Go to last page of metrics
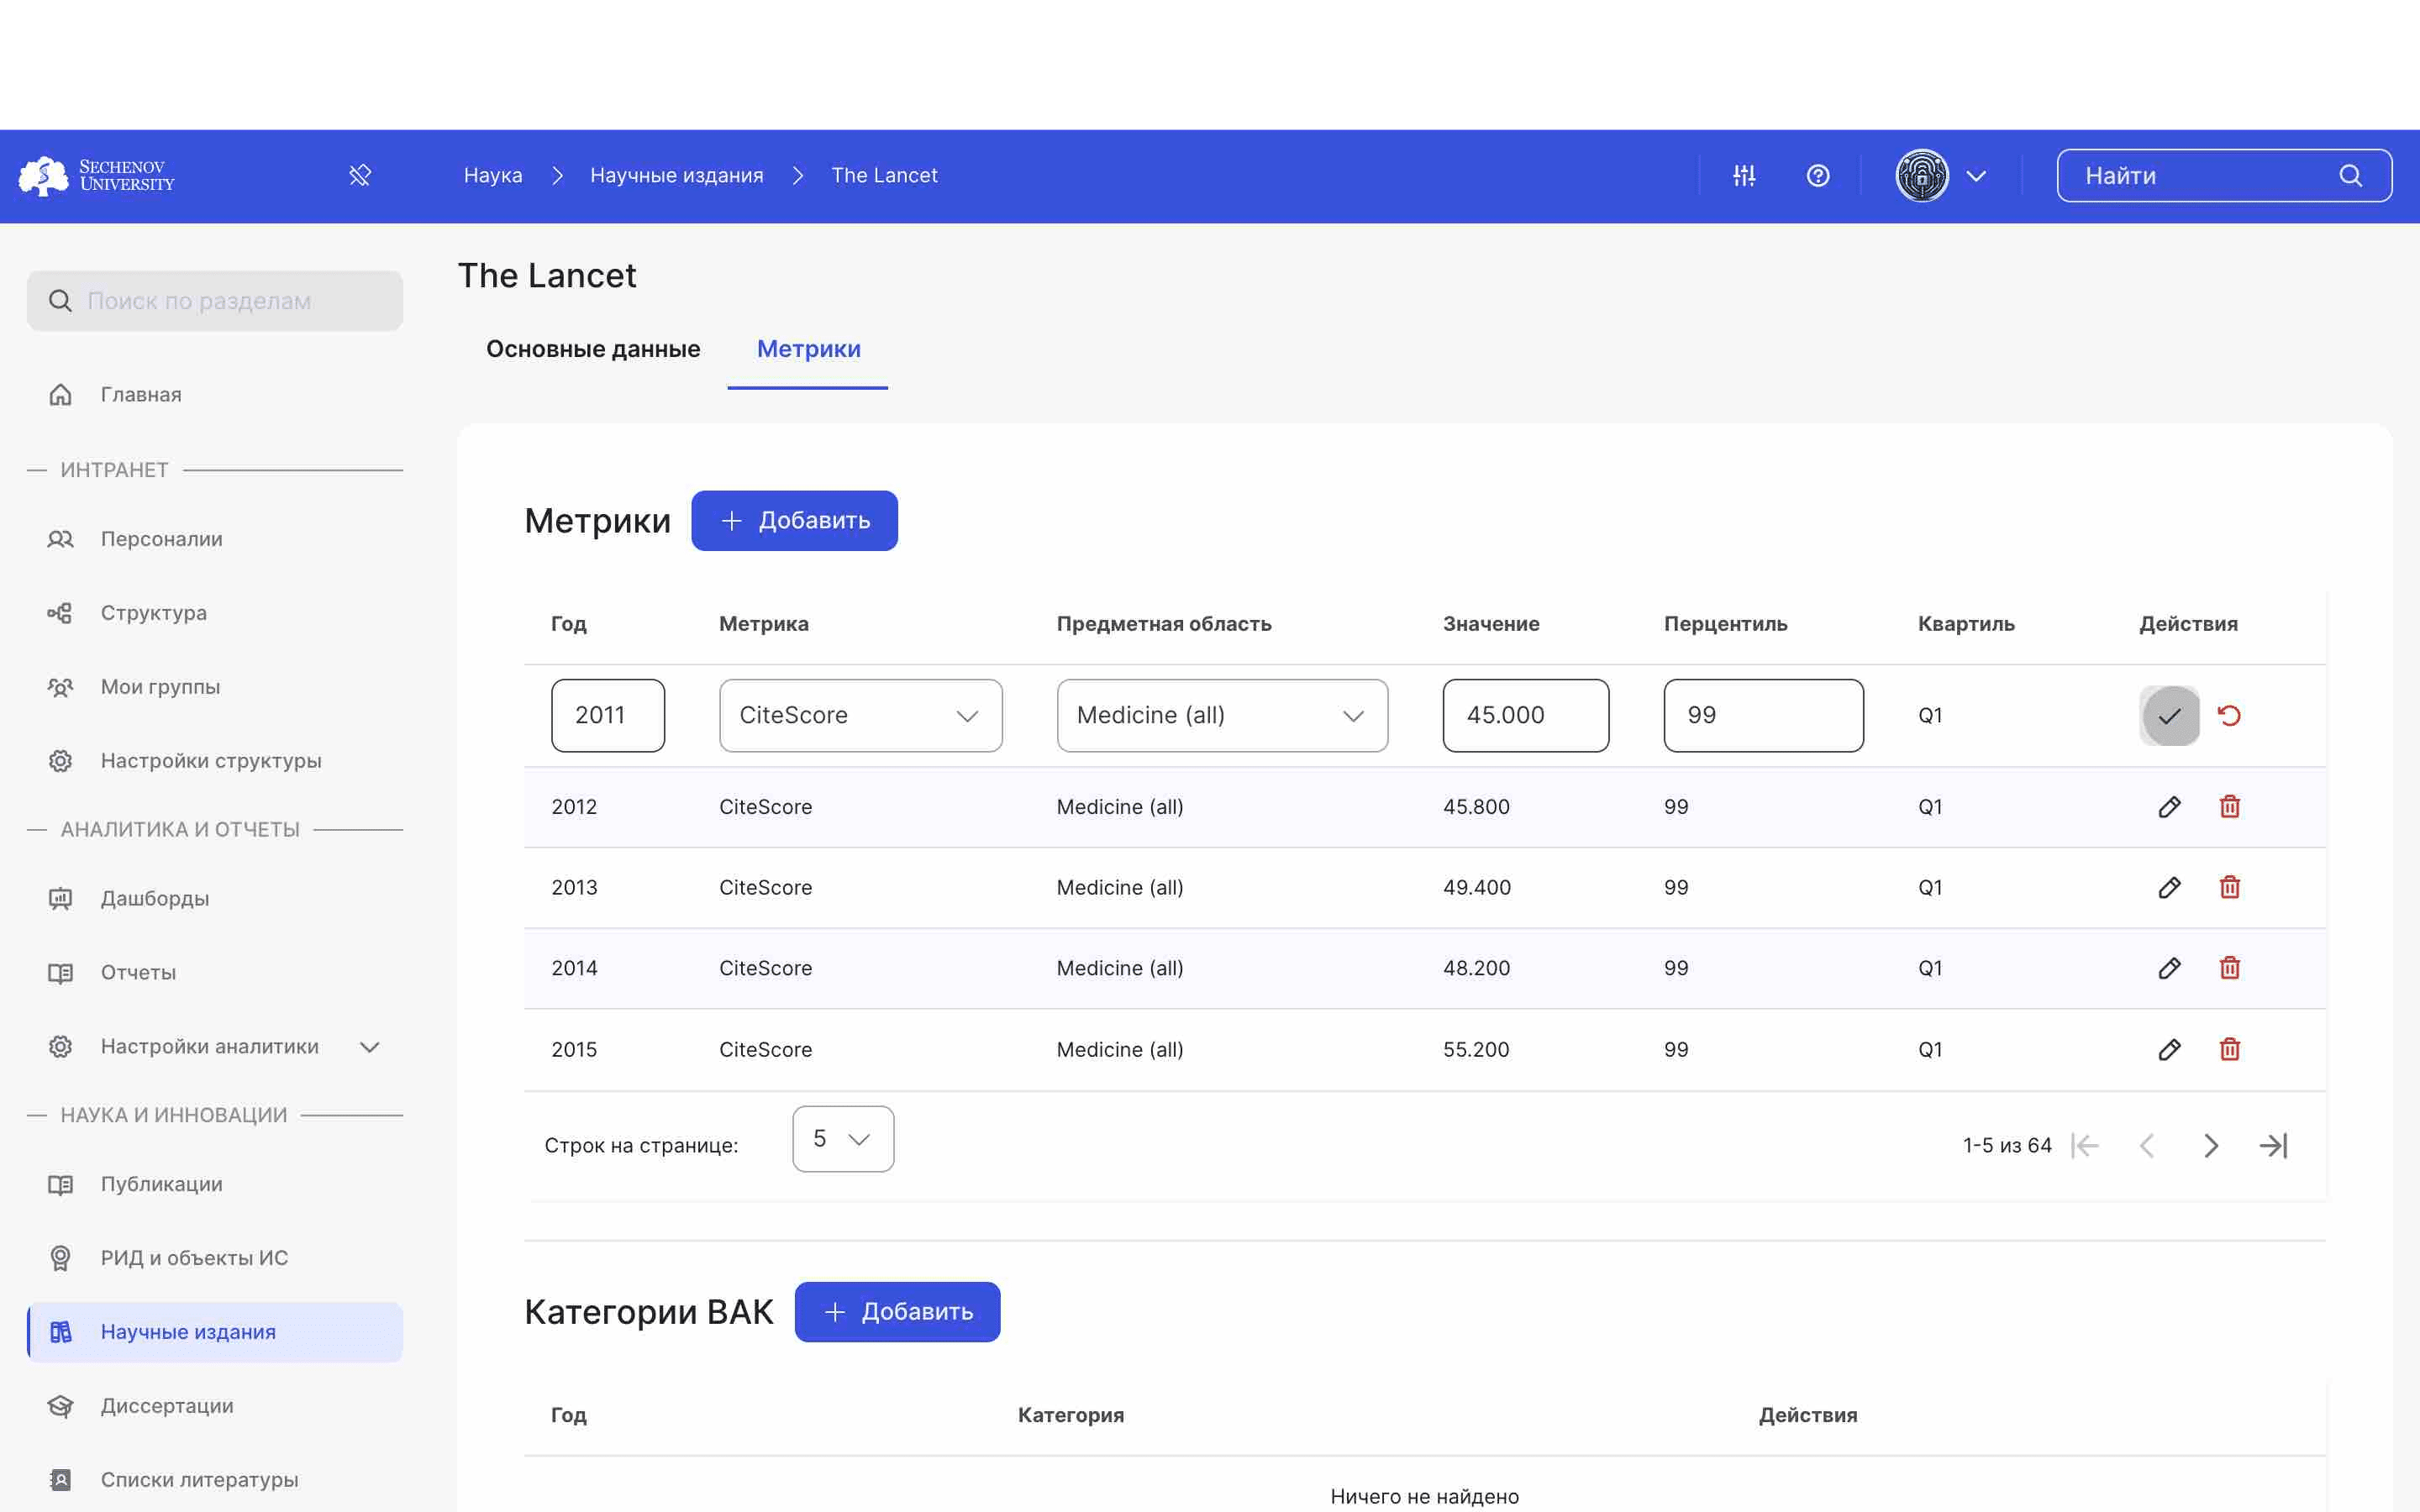 pos(2274,1146)
